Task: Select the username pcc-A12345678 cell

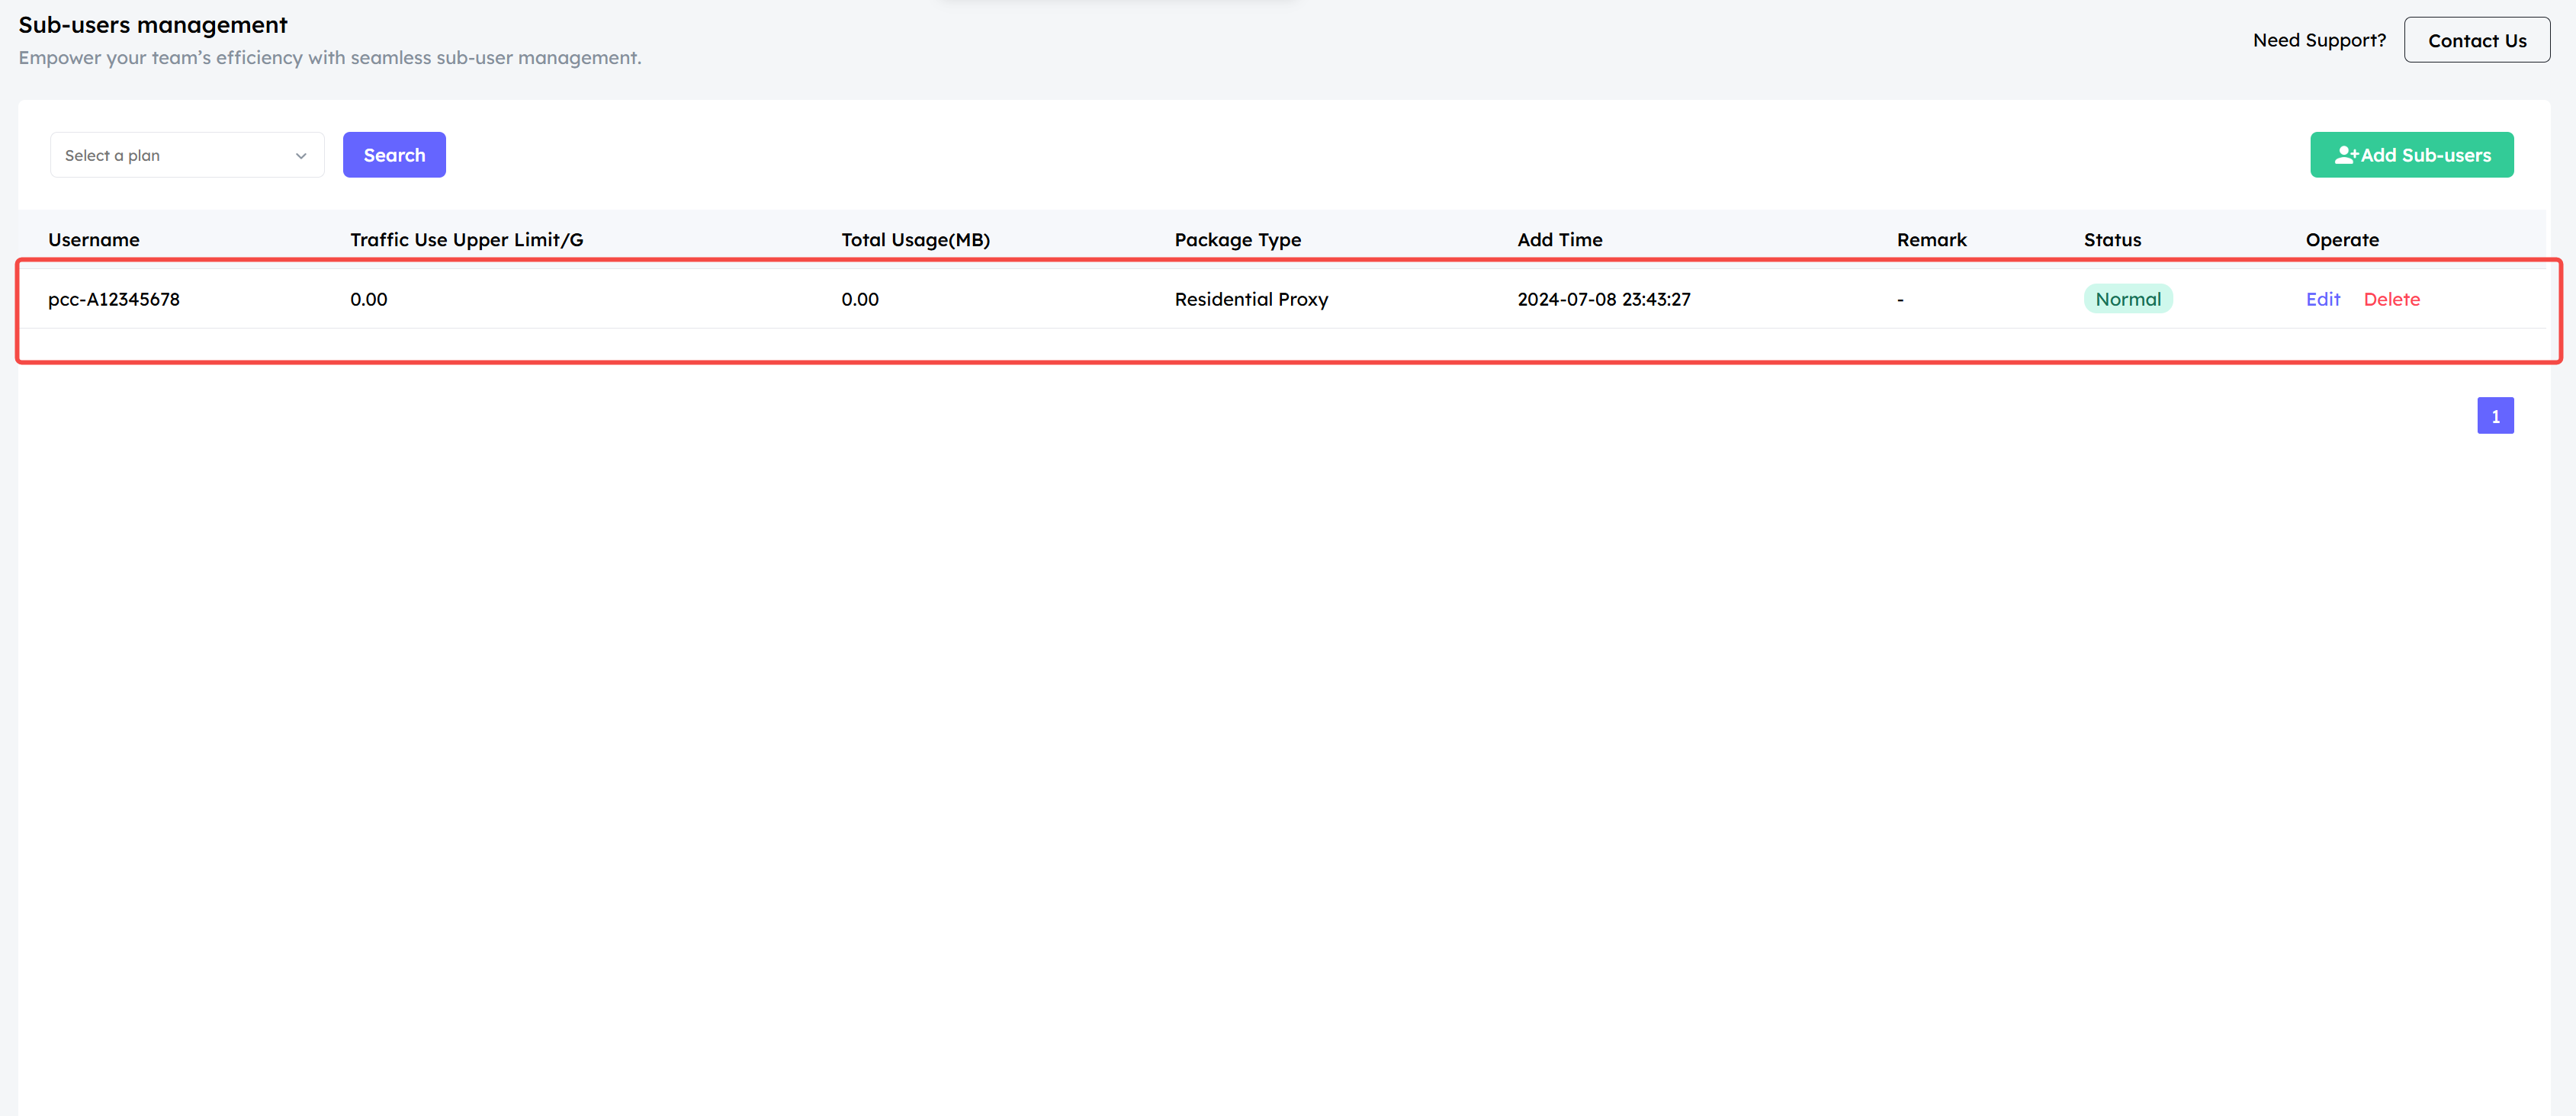Action: 114,299
